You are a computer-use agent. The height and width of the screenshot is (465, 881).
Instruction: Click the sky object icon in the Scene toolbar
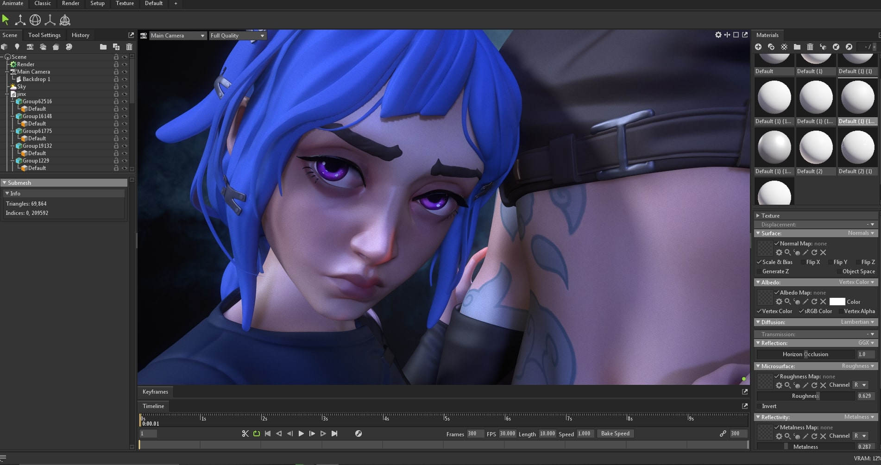click(x=43, y=47)
